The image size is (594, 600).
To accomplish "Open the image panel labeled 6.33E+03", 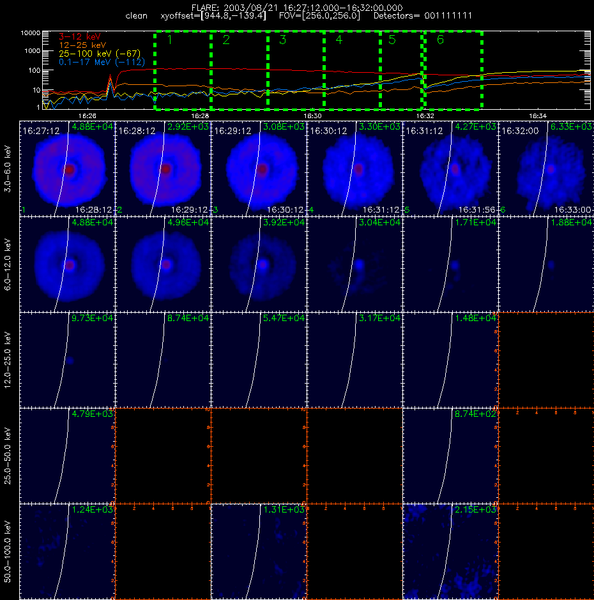I will point(546,169).
